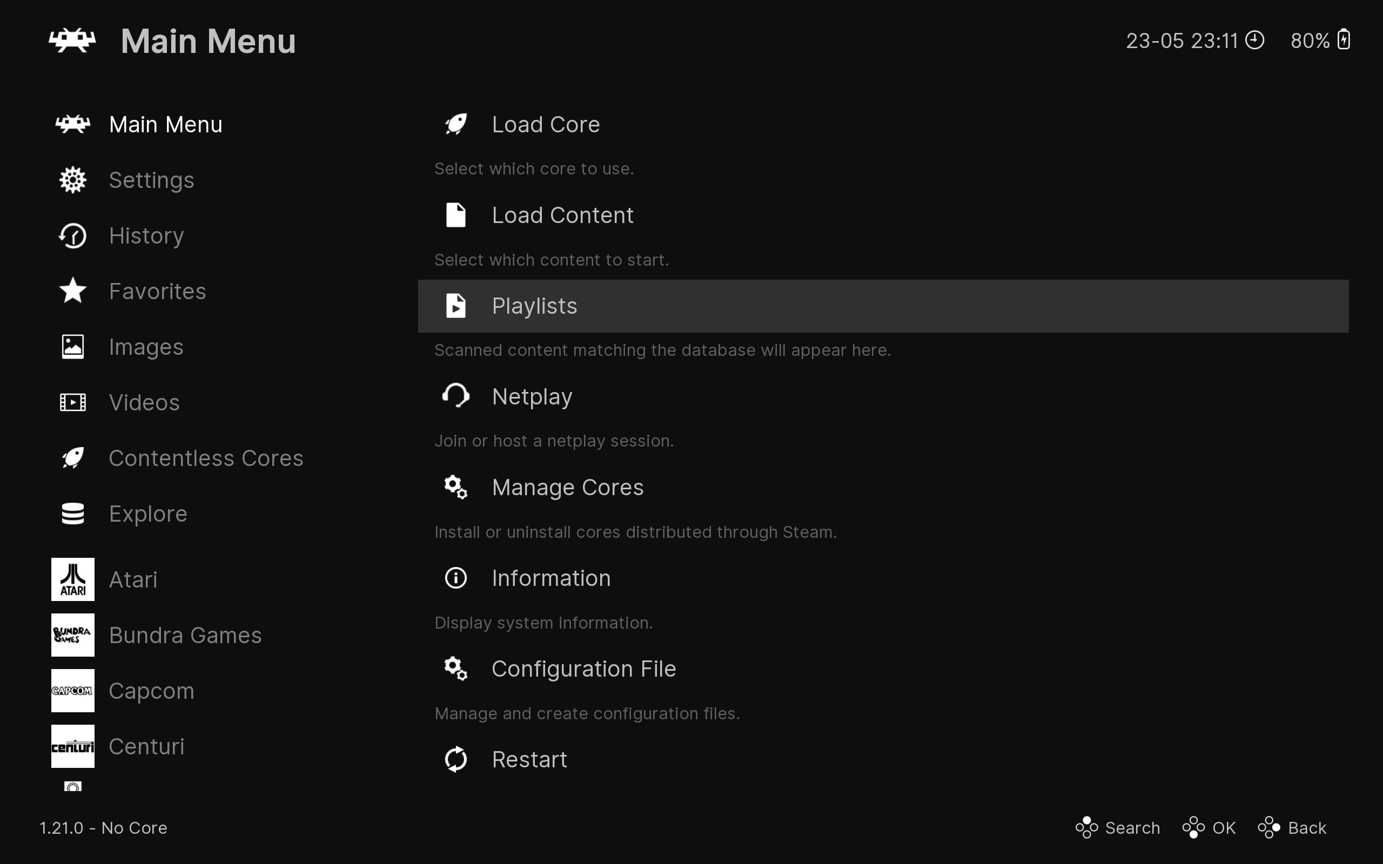Open the Centuri playlist label
The width and height of the screenshot is (1383, 864).
click(146, 746)
